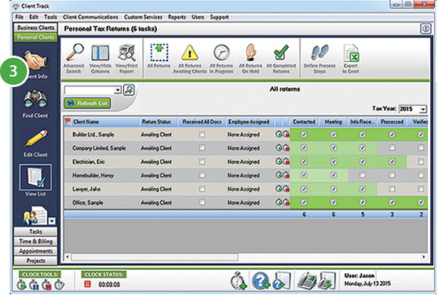The height and width of the screenshot is (295, 438).
Task: Click the document with question mark icon
Action: (x=282, y=281)
